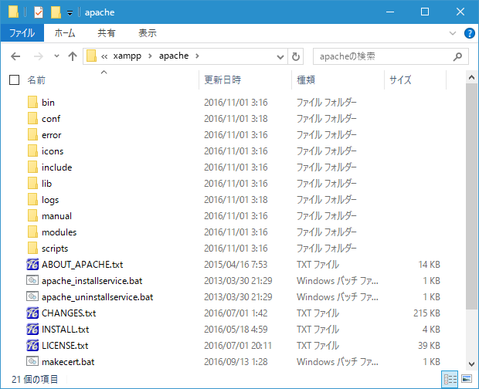Image resolution: width=479 pixels, height=389 pixels.
Task: Select the scripts folder icon
Action: [x=32, y=248]
